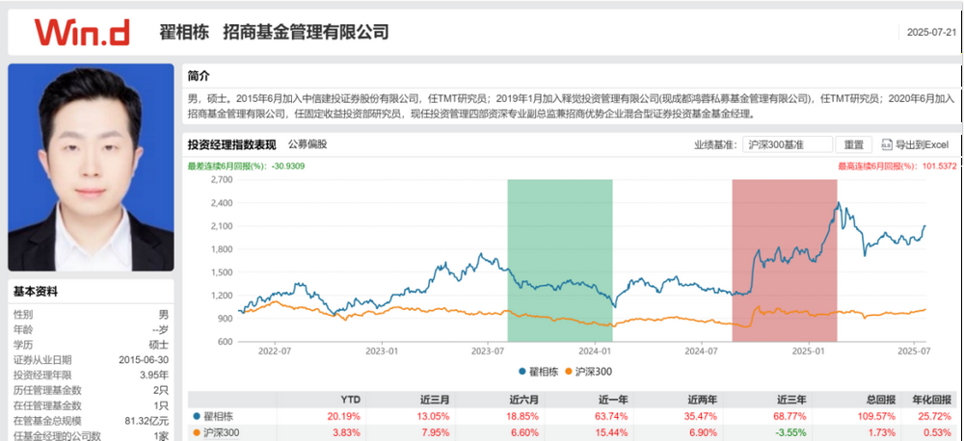Screen dimensions: 964x441
Task: Click the 2,700 y-axis label on chart
Action: tap(222, 179)
